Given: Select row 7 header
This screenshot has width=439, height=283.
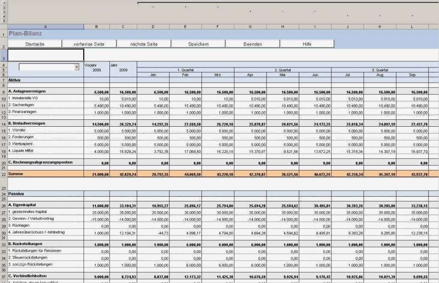Looking at the screenshot, I should 4,80.
